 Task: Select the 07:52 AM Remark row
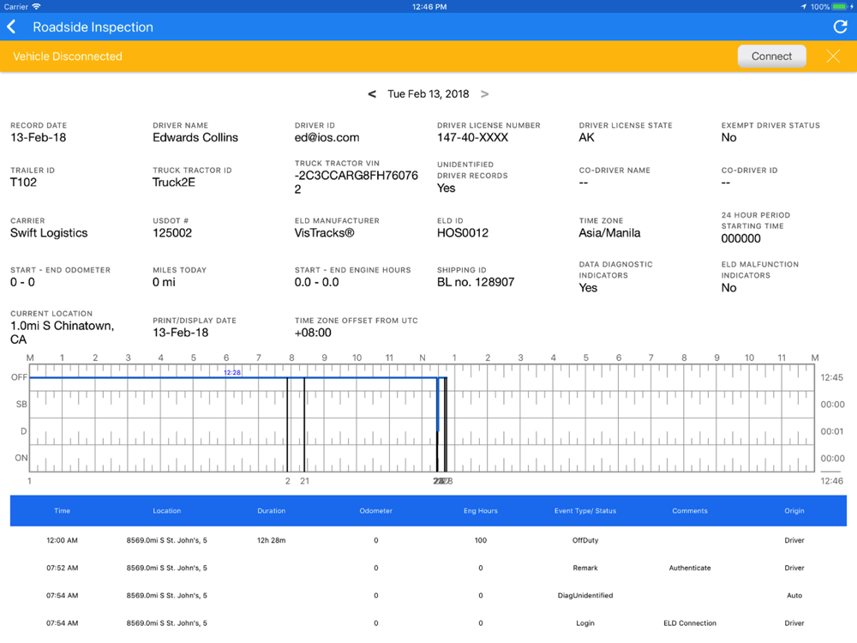point(428,568)
